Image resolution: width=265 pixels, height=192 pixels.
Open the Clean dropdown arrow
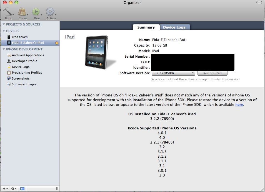[27, 15]
